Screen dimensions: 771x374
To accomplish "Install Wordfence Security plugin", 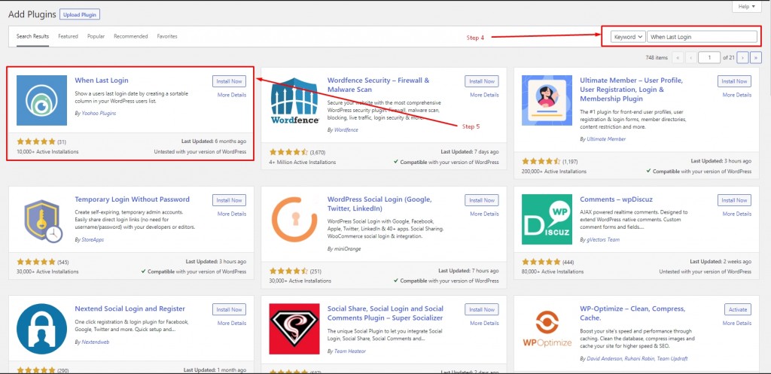I will (x=482, y=81).
